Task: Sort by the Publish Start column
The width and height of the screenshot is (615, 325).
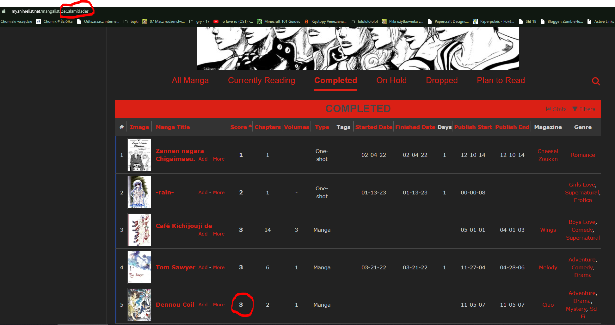Action: coord(473,127)
